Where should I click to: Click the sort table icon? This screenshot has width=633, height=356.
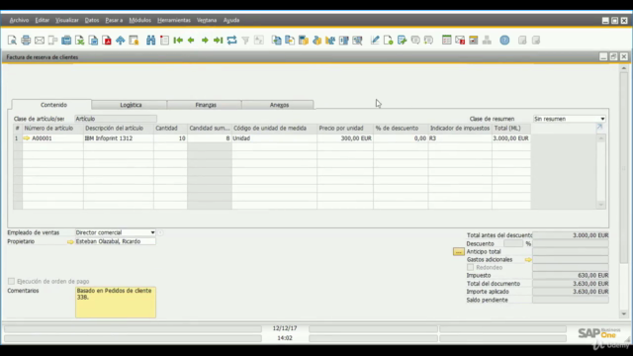[259, 40]
